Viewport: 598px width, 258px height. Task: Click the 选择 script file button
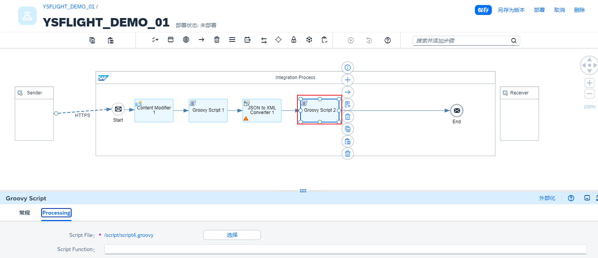point(232,235)
